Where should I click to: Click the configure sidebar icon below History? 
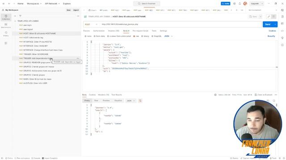click(6, 43)
